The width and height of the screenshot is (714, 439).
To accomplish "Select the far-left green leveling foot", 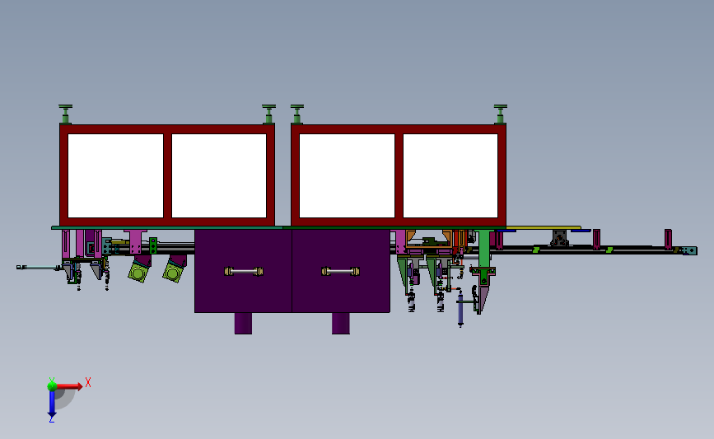I will click(66, 114).
